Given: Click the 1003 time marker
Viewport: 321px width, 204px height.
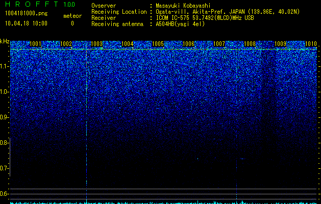Looking at the screenshot, I should click(x=96, y=44).
